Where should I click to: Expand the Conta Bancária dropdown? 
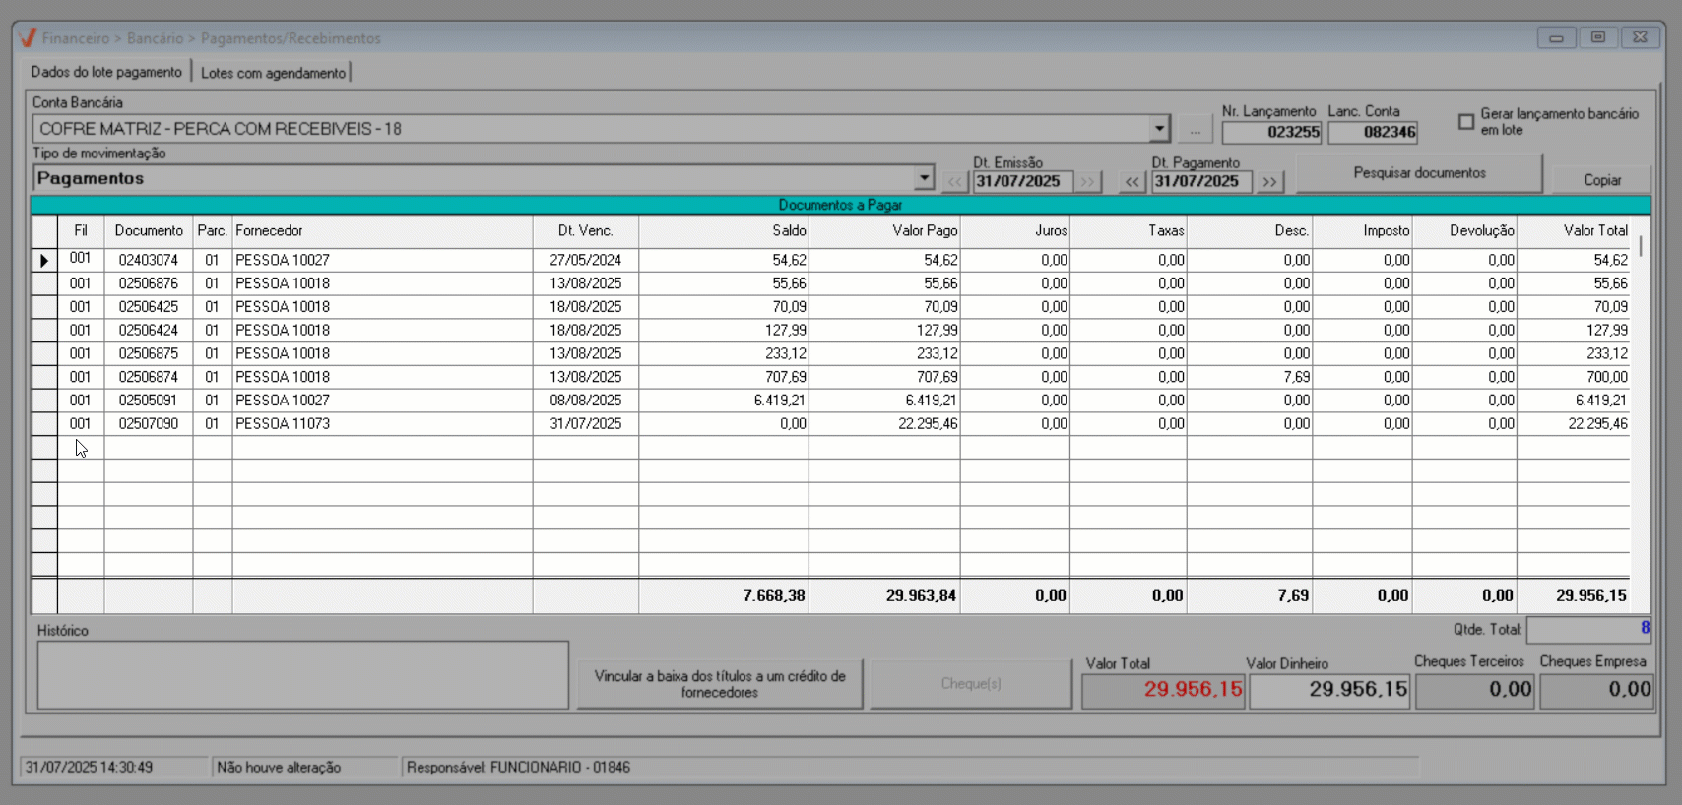tap(1158, 129)
